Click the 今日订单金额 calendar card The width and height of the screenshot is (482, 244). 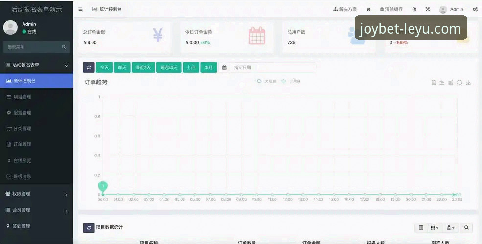tap(227, 37)
